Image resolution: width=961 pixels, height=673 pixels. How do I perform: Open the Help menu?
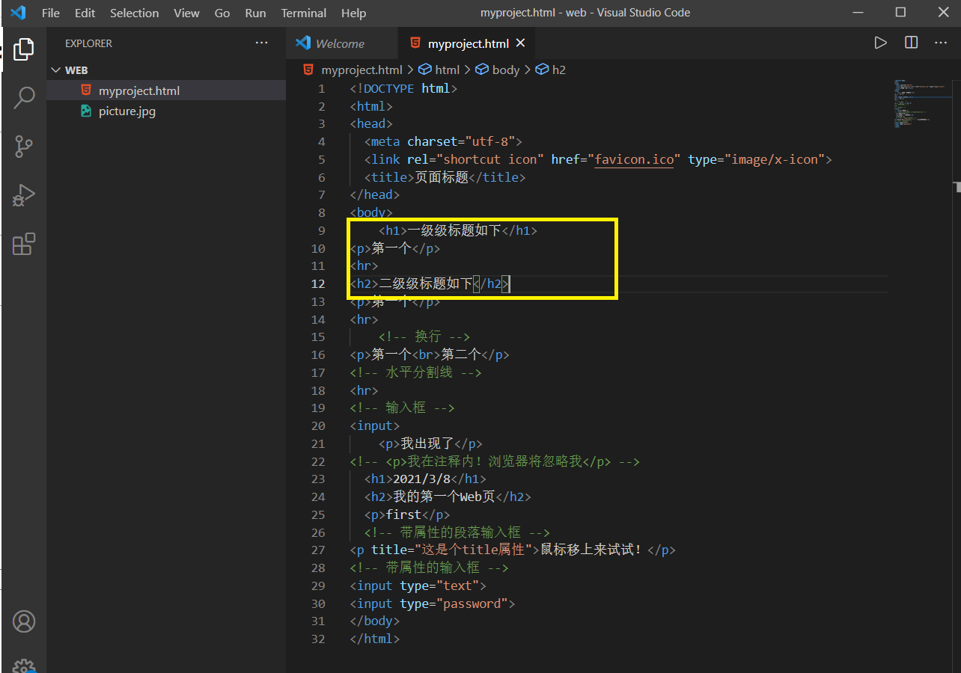(x=353, y=13)
